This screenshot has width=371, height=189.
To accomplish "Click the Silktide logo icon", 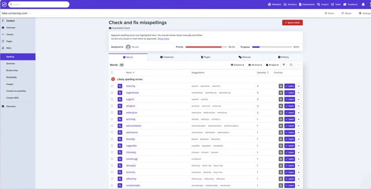I will point(4,4).
